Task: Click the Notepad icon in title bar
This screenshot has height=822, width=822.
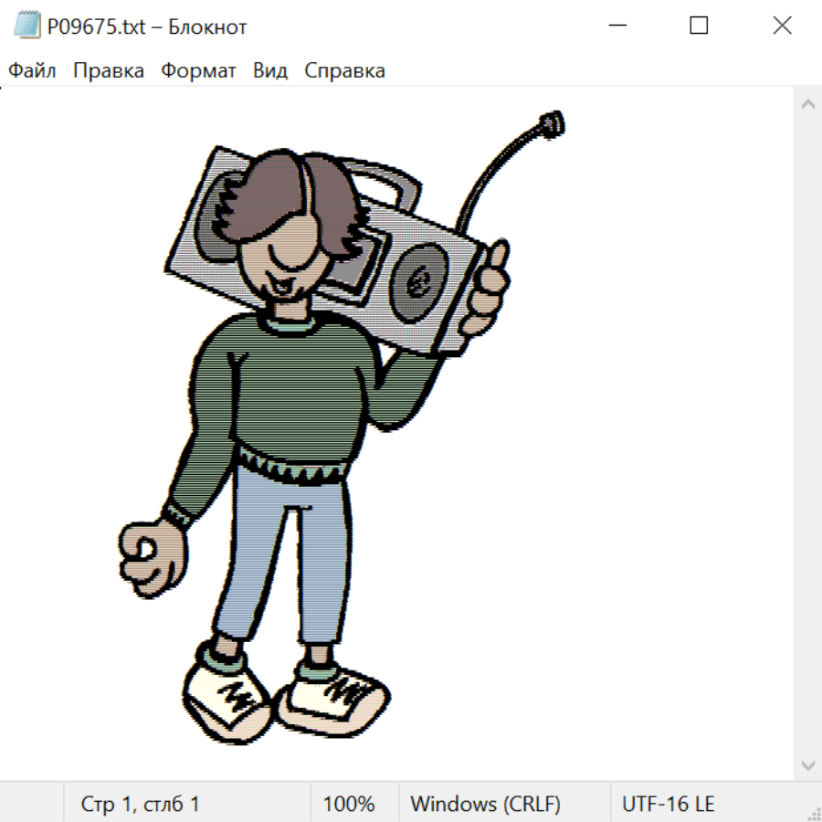Action: coord(26,26)
